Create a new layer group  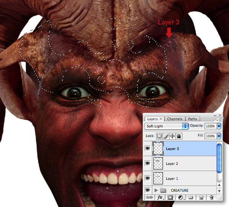[x=190, y=197]
